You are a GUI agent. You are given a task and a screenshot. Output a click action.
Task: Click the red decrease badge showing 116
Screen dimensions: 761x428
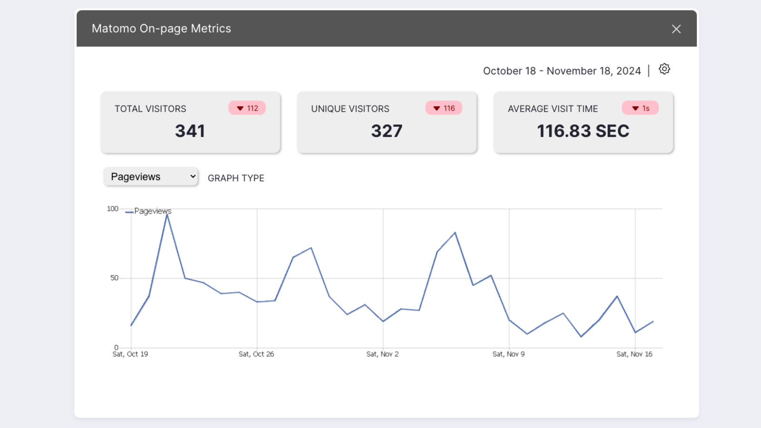pos(444,108)
